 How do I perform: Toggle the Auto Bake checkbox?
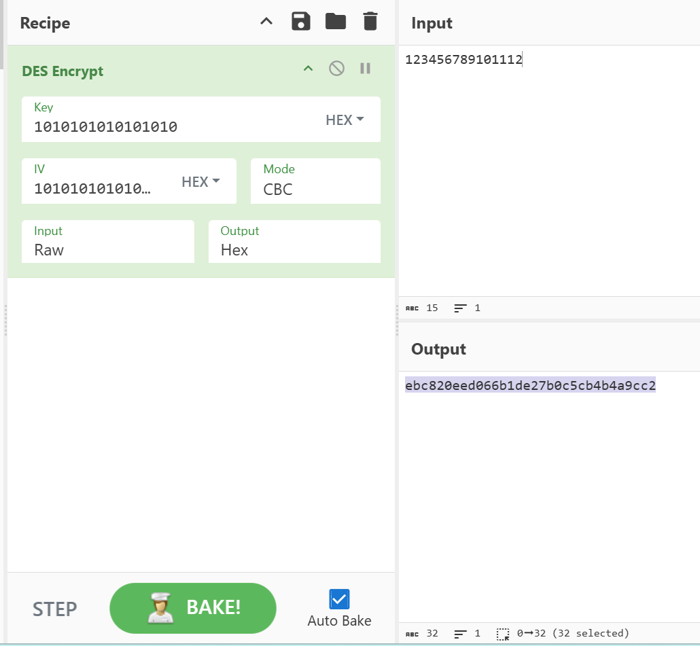point(339,599)
